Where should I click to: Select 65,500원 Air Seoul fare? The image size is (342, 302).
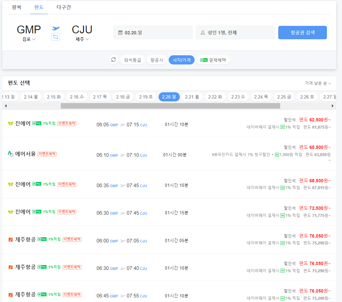coord(315,147)
